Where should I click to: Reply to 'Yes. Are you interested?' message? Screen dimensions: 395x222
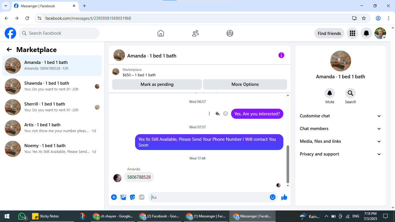point(217,114)
